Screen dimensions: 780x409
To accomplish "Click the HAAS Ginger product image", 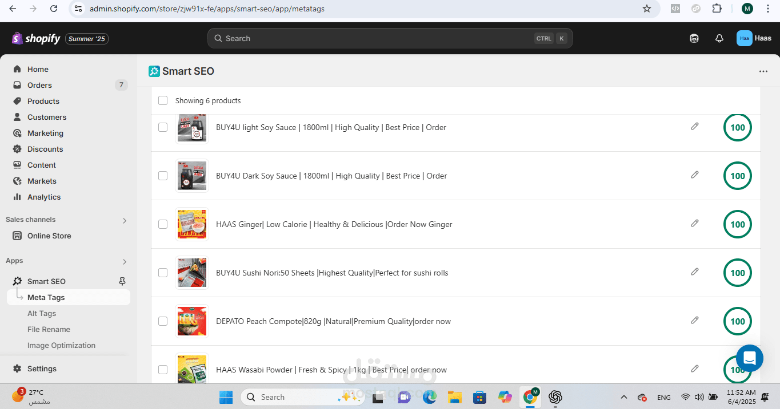I will tap(192, 224).
